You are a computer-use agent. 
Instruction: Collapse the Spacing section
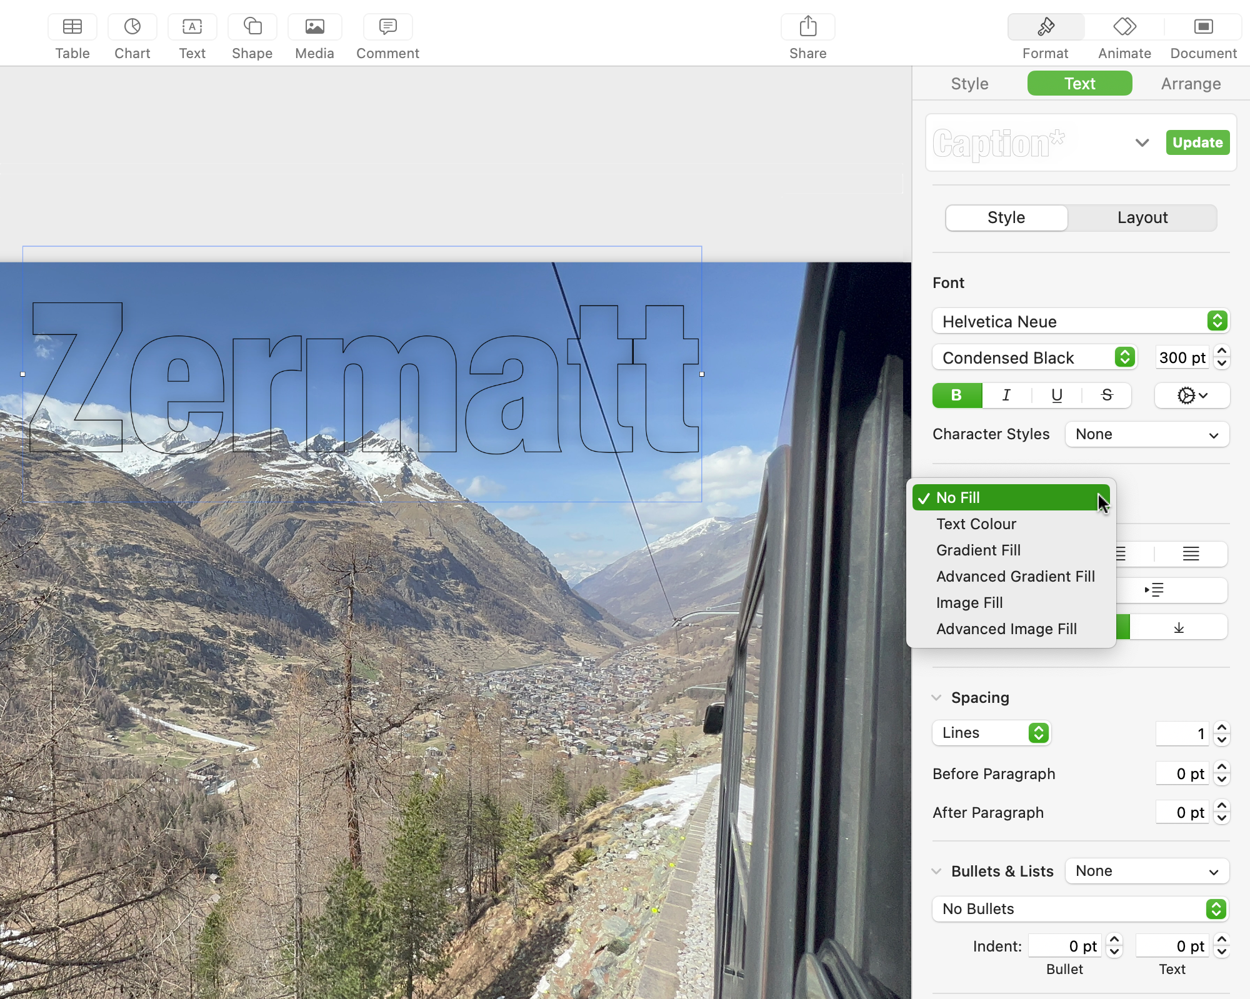(x=936, y=697)
